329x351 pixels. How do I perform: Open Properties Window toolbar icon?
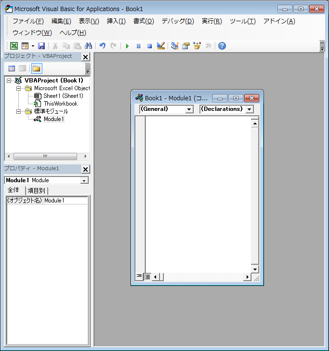point(186,46)
